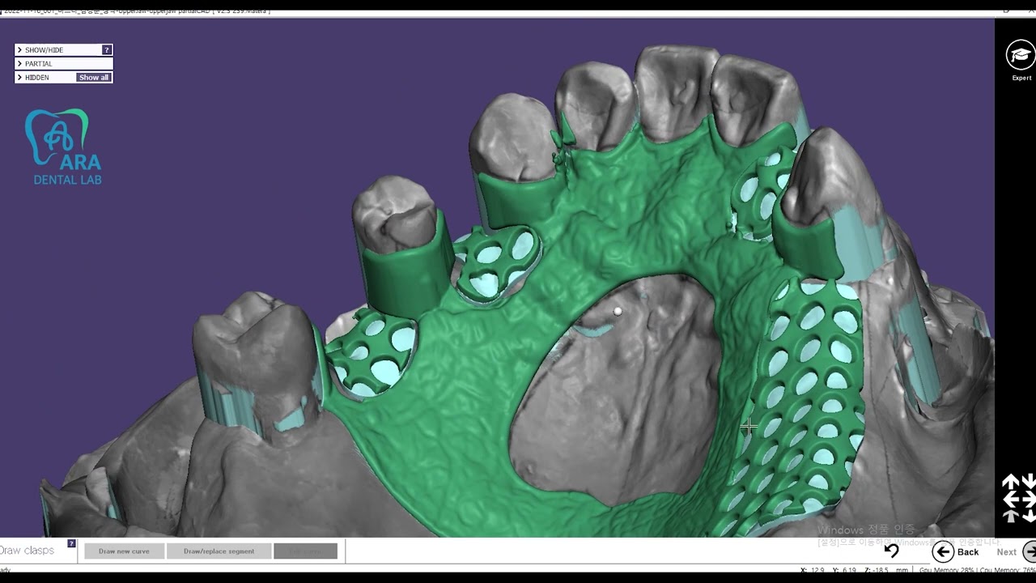Click the greyed-out edit curve button
Image resolution: width=1036 pixels, height=583 pixels.
pos(305,551)
